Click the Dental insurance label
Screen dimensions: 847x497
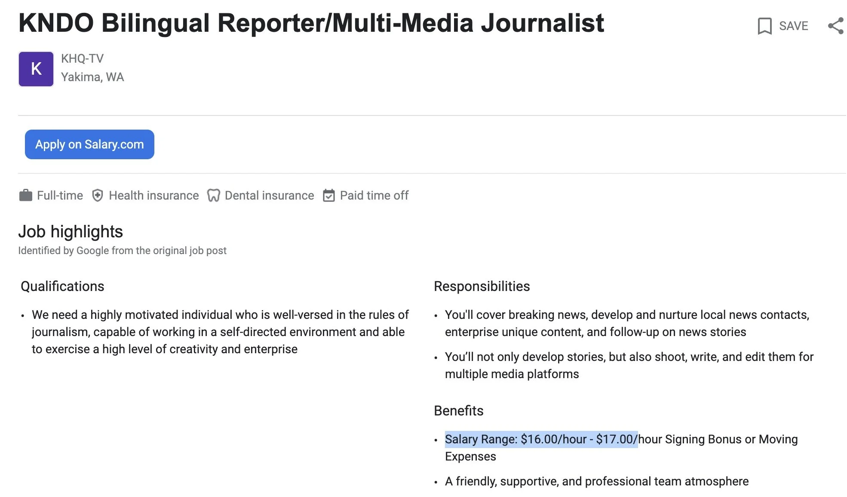coord(269,196)
